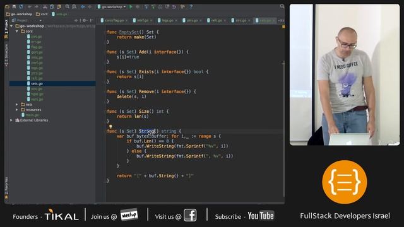Click the VCS Commit Changes icon
404x227 pixels.
tap(153, 7)
